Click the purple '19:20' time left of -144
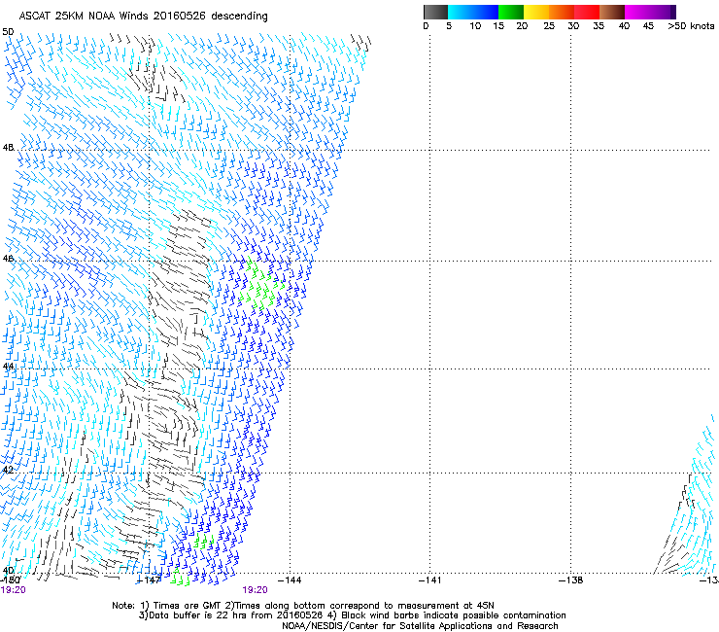This screenshot has height=632, width=719. click(255, 590)
